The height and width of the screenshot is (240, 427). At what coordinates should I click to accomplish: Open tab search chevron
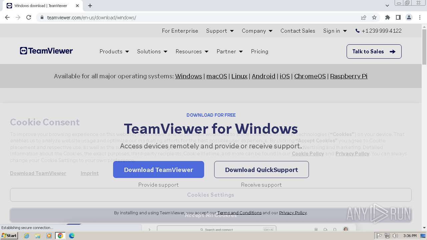pyautogui.click(x=387, y=6)
